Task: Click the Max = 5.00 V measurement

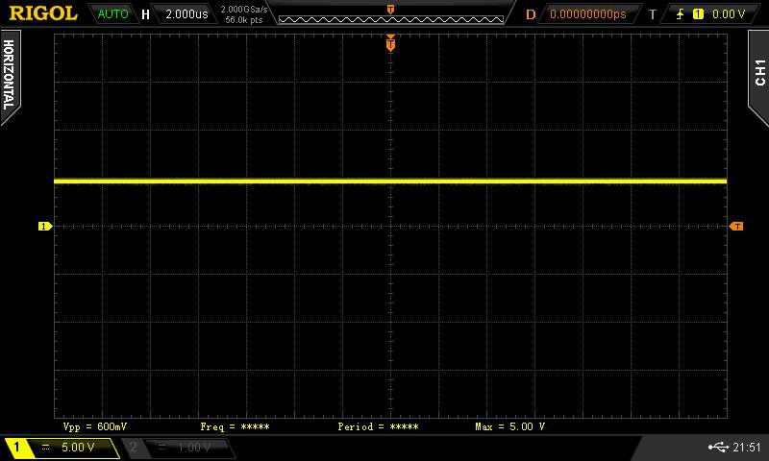Action: (509, 425)
